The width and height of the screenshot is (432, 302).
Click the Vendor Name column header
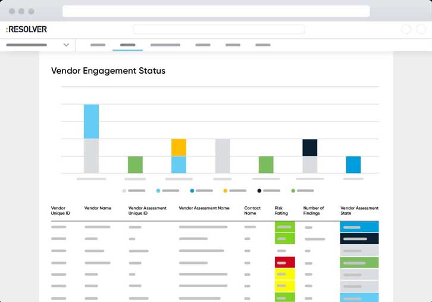[98, 208]
